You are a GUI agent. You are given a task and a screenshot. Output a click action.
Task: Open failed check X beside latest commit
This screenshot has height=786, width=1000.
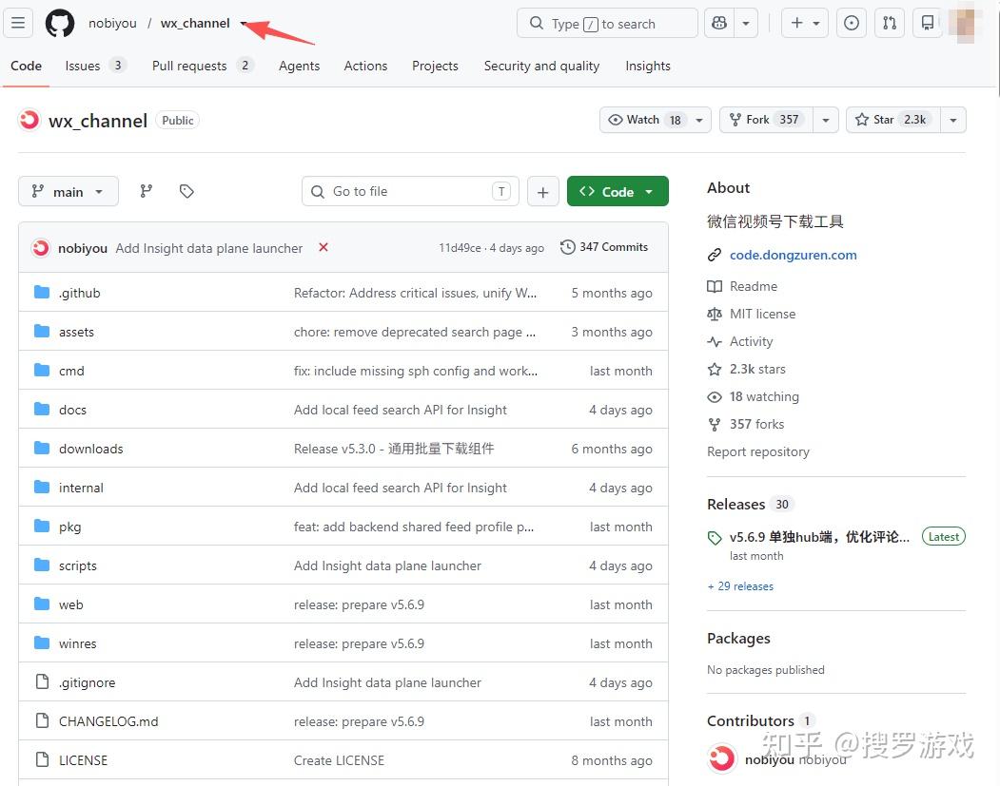click(324, 247)
